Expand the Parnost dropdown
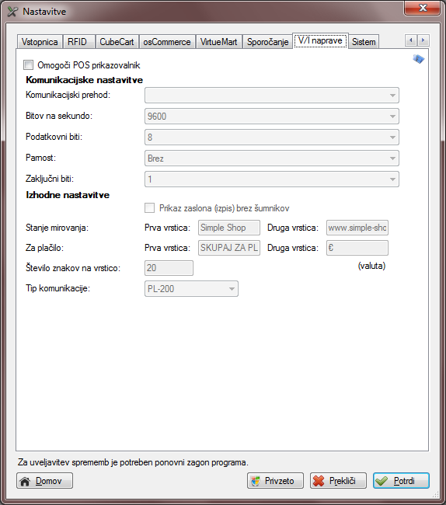 coord(272,158)
